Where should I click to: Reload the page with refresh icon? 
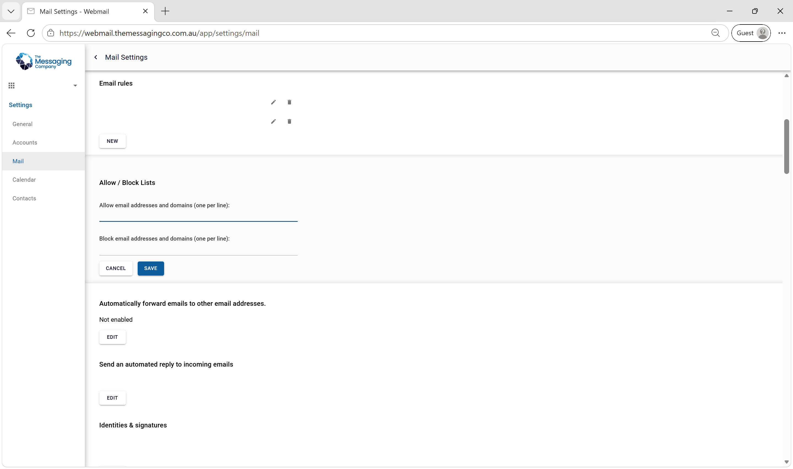coord(31,33)
